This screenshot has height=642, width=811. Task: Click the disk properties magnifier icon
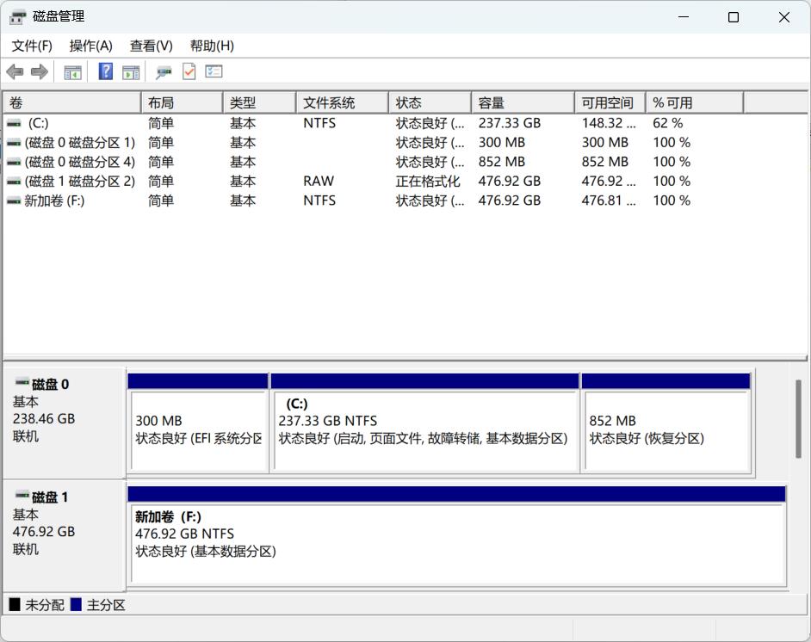pyautogui.click(x=163, y=71)
